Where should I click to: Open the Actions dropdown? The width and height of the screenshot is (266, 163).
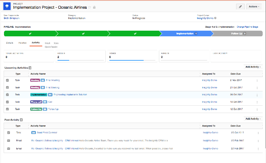pos(254,6)
